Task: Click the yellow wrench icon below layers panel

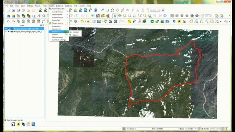Action: [x=18, y=124]
